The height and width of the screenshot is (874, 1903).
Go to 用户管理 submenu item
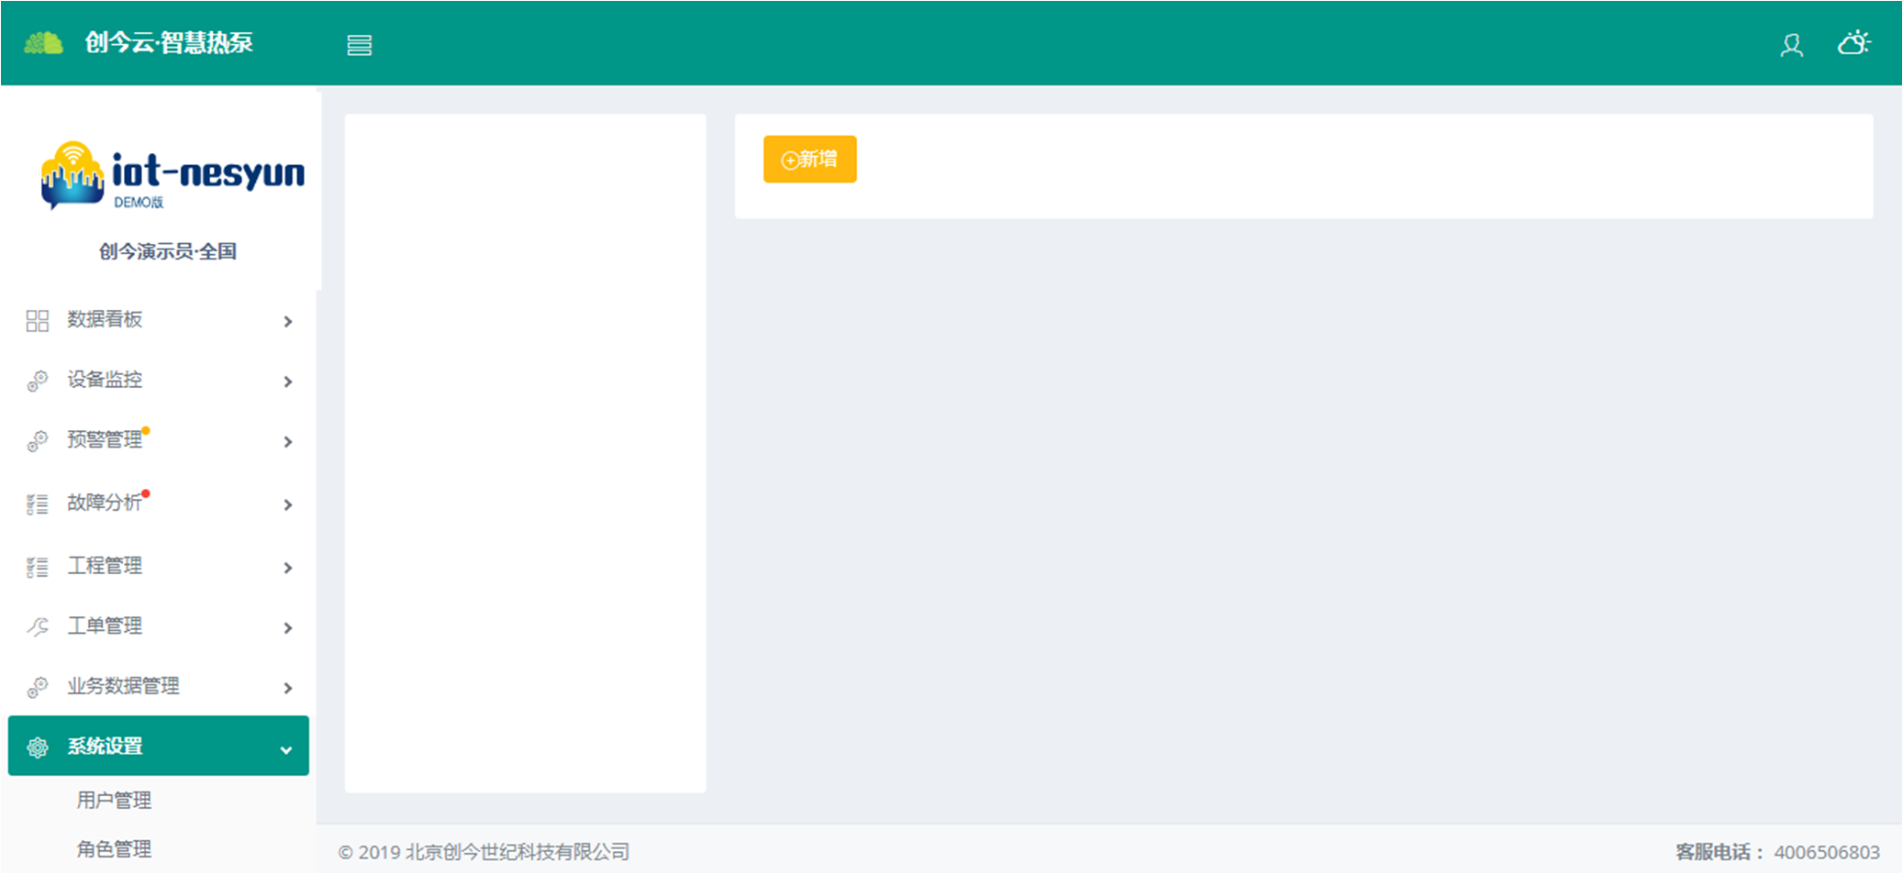tap(114, 800)
